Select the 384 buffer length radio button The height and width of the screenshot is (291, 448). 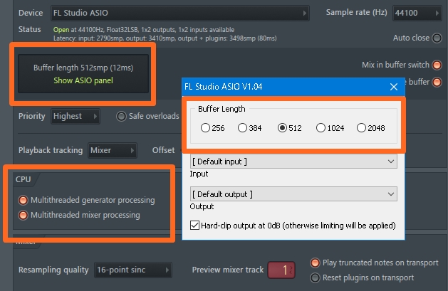[242, 128]
